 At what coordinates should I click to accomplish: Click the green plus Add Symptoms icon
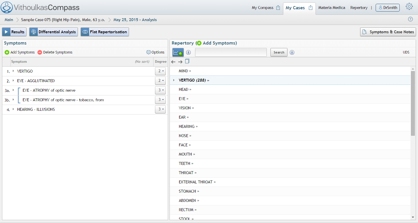pyautogui.click(x=7, y=52)
